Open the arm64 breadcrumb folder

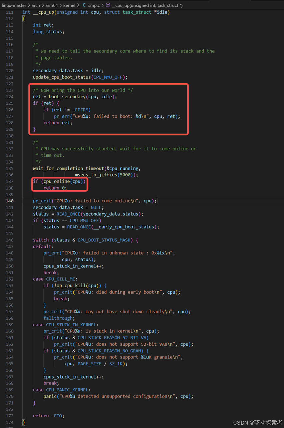pos(52,5)
